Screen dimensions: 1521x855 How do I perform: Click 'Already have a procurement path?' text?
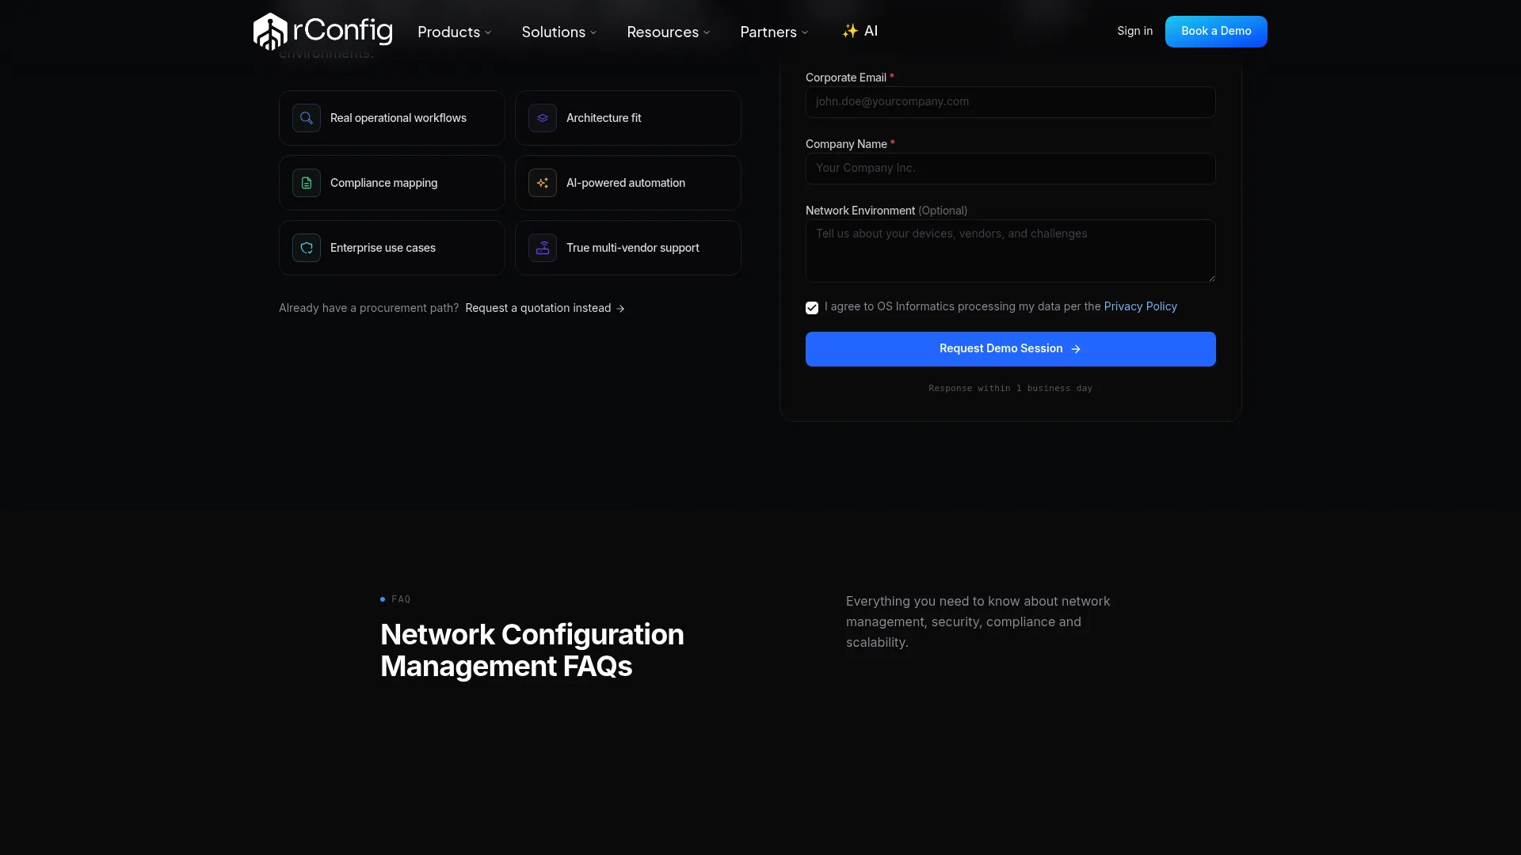[x=368, y=308]
